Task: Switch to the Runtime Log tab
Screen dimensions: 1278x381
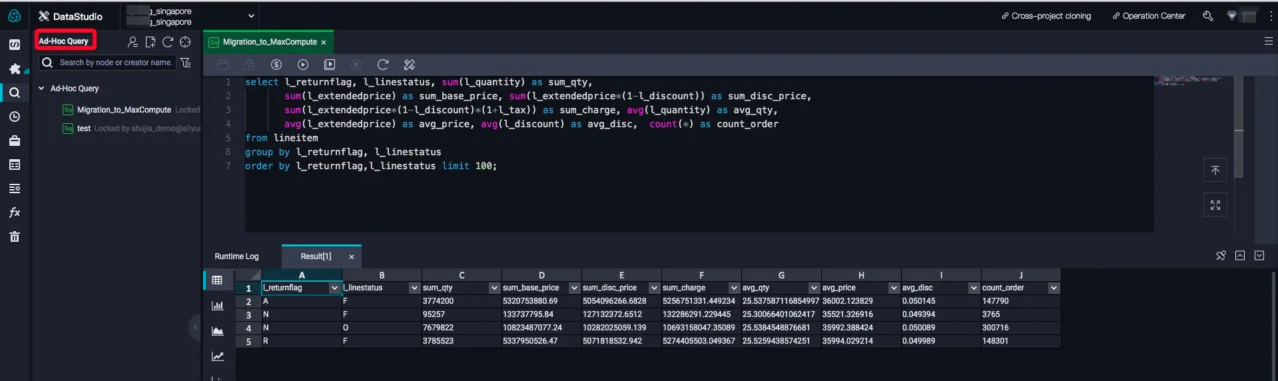Action: coord(236,256)
